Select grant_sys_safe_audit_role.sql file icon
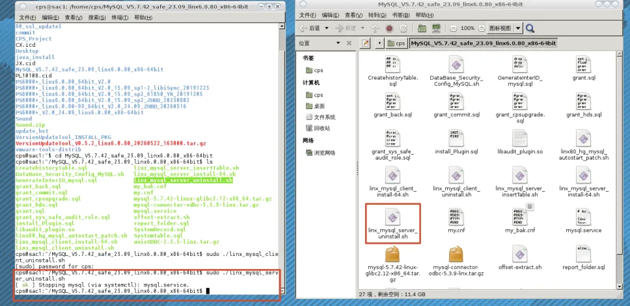 [392, 138]
